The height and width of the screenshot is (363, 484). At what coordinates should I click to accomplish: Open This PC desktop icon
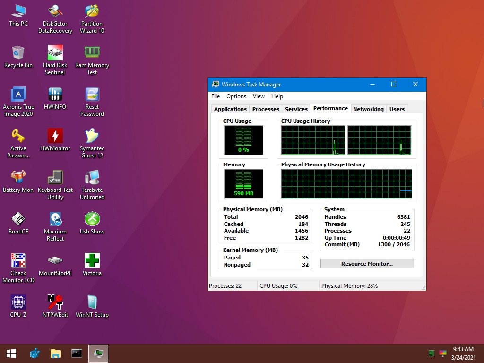18,16
